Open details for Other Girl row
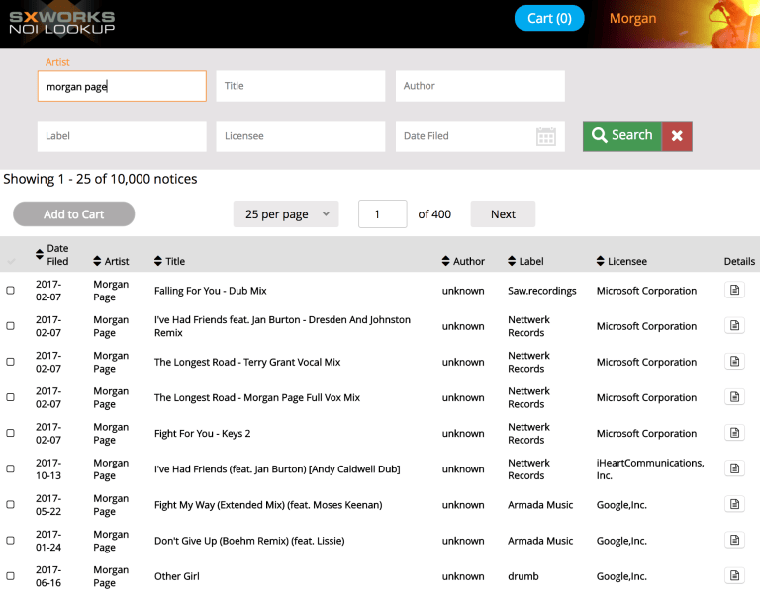The height and width of the screenshot is (594, 760). pyautogui.click(x=734, y=576)
